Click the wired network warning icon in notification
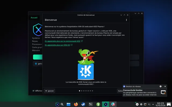The height and width of the screenshot is (107, 172). tap(163, 92)
